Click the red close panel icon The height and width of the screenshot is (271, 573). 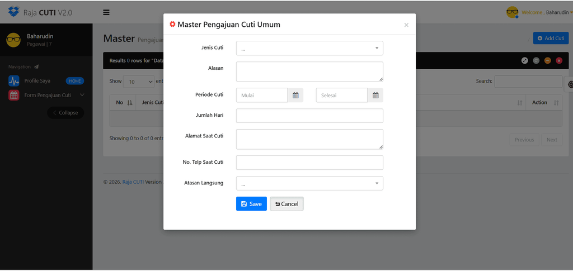coord(559,60)
